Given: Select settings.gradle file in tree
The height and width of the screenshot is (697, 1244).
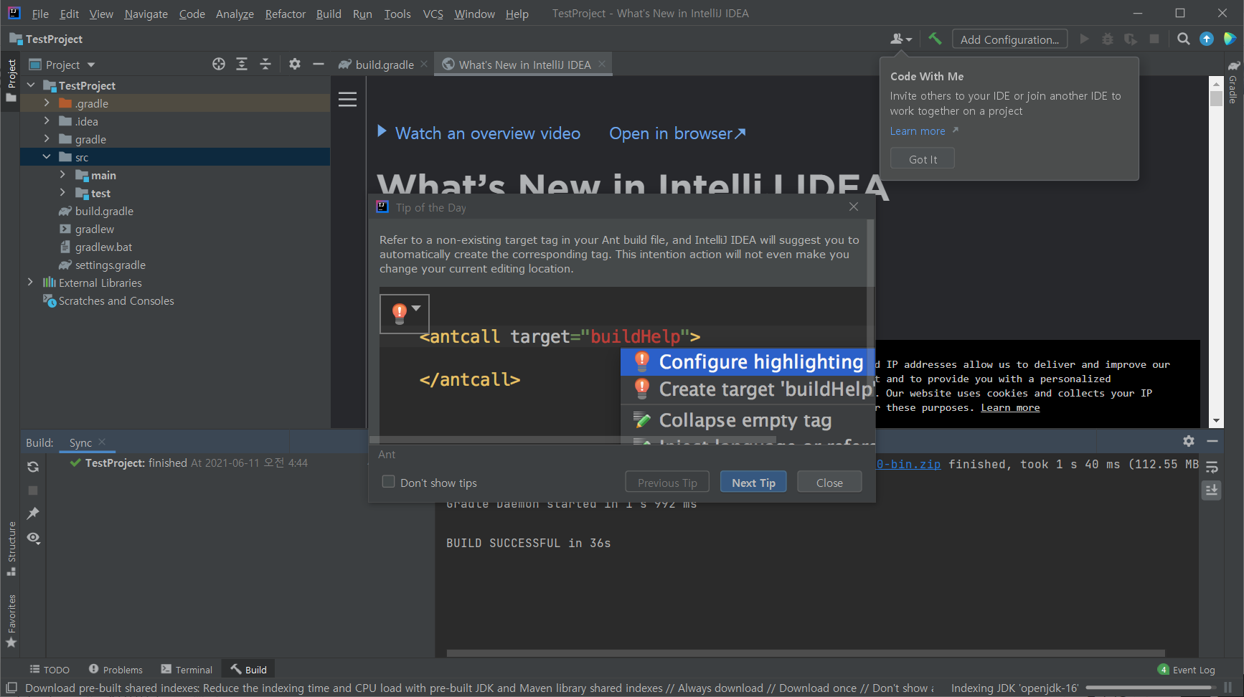Looking at the screenshot, I should point(110,265).
